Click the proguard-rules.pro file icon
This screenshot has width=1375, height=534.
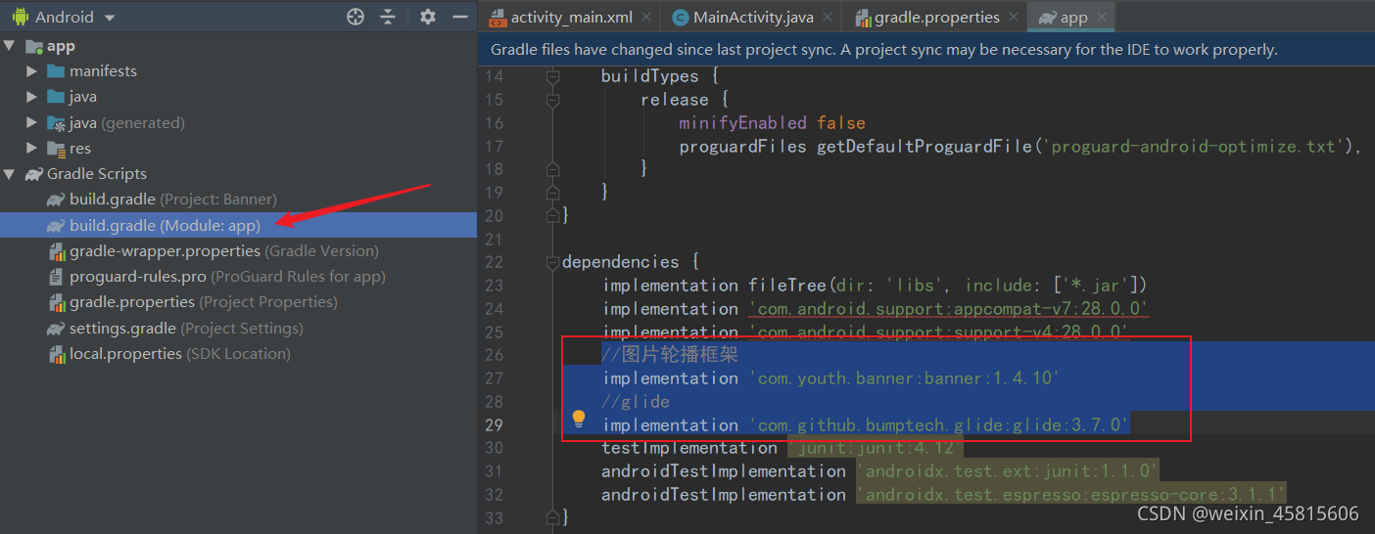click(57, 277)
